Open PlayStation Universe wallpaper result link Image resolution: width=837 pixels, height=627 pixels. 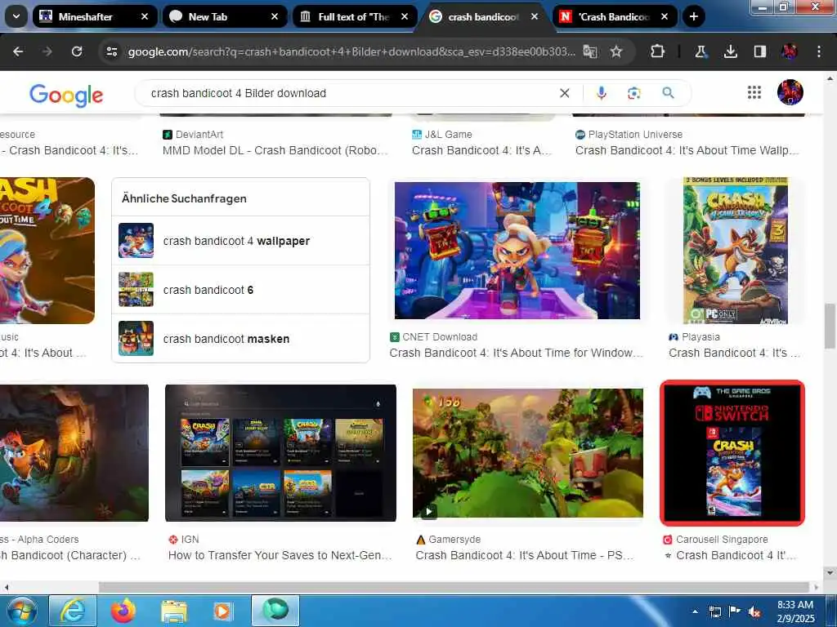tap(687, 150)
